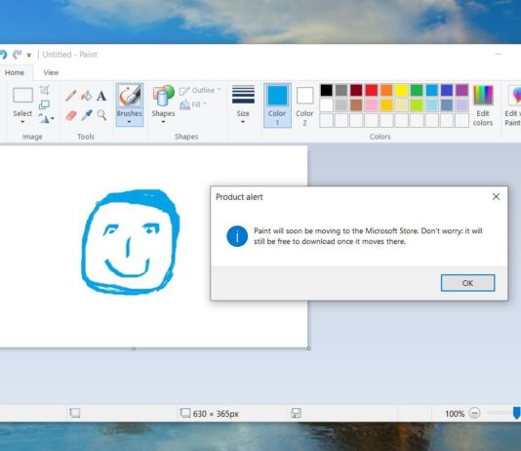
Task: Open the Shapes dropdown arrow
Action: pos(163,122)
